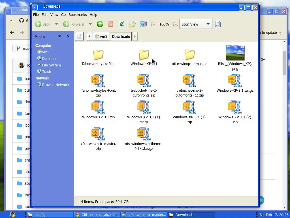290x218 pixels.
Task: Select File System in Places sidebar
Action: [49, 65]
